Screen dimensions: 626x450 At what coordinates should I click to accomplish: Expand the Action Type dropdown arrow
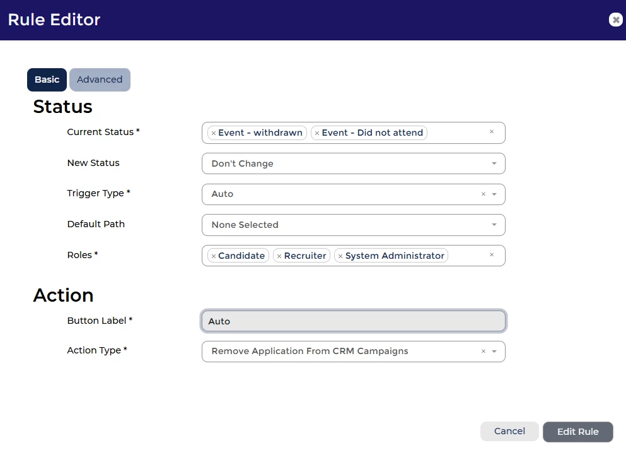(x=494, y=352)
